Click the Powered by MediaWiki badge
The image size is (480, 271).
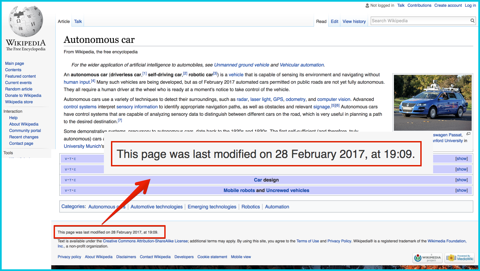click(x=459, y=258)
